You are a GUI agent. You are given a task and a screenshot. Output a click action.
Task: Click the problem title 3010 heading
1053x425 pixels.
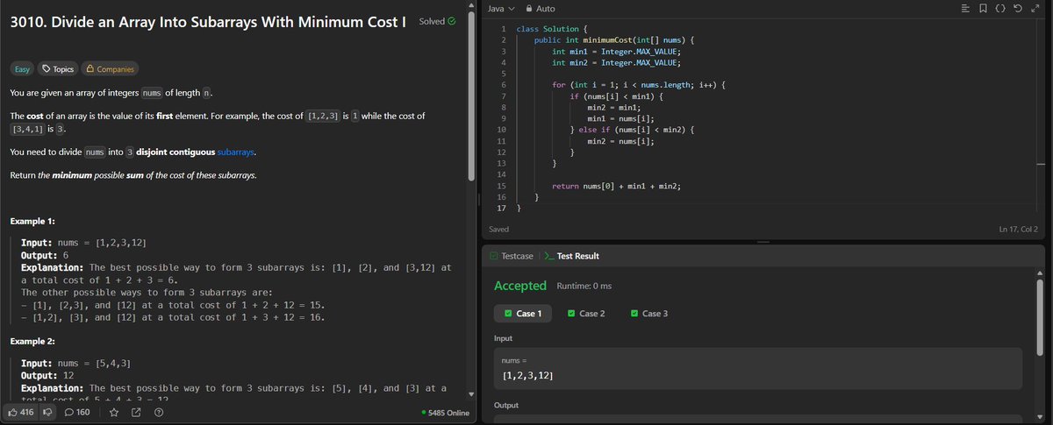(x=207, y=22)
